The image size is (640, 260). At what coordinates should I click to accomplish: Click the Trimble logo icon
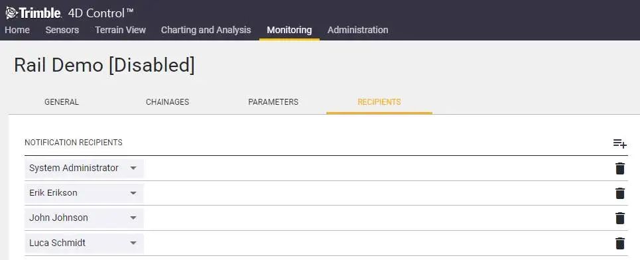[11, 13]
